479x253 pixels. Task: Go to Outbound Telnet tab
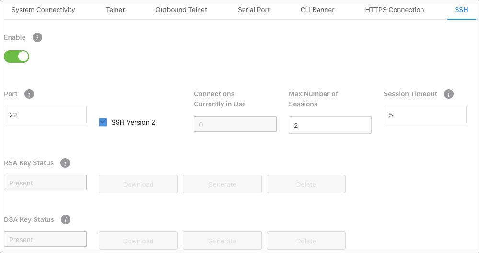[181, 10]
